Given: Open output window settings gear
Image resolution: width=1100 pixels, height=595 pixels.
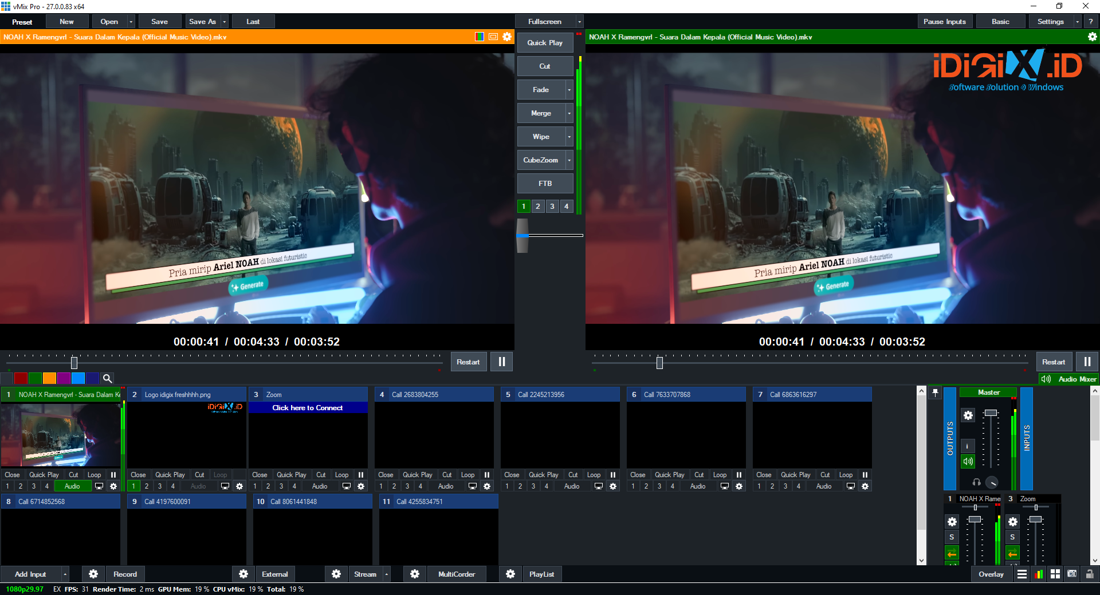Looking at the screenshot, I should 1093,37.
